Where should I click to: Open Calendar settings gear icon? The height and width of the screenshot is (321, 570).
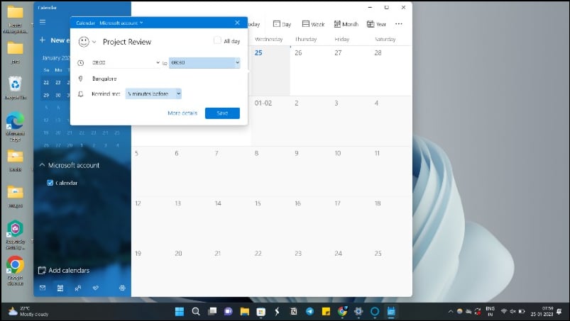pyautogui.click(x=122, y=288)
